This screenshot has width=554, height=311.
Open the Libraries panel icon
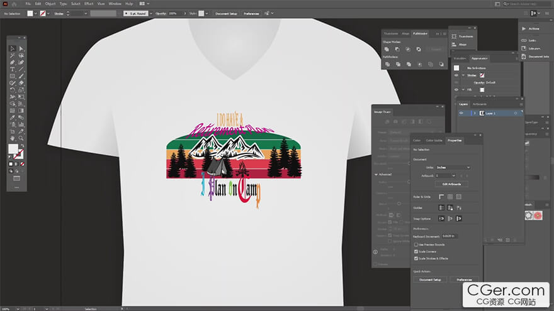(x=523, y=48)
